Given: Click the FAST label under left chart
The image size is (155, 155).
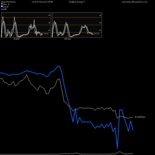Looking at the screenshot, I should (x=16, y=39).
